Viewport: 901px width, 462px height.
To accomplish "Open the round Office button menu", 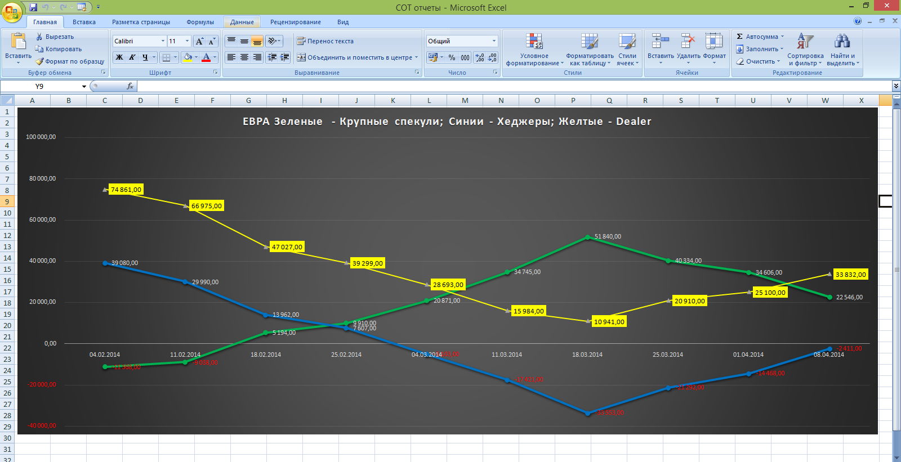I will pos(12,12).
